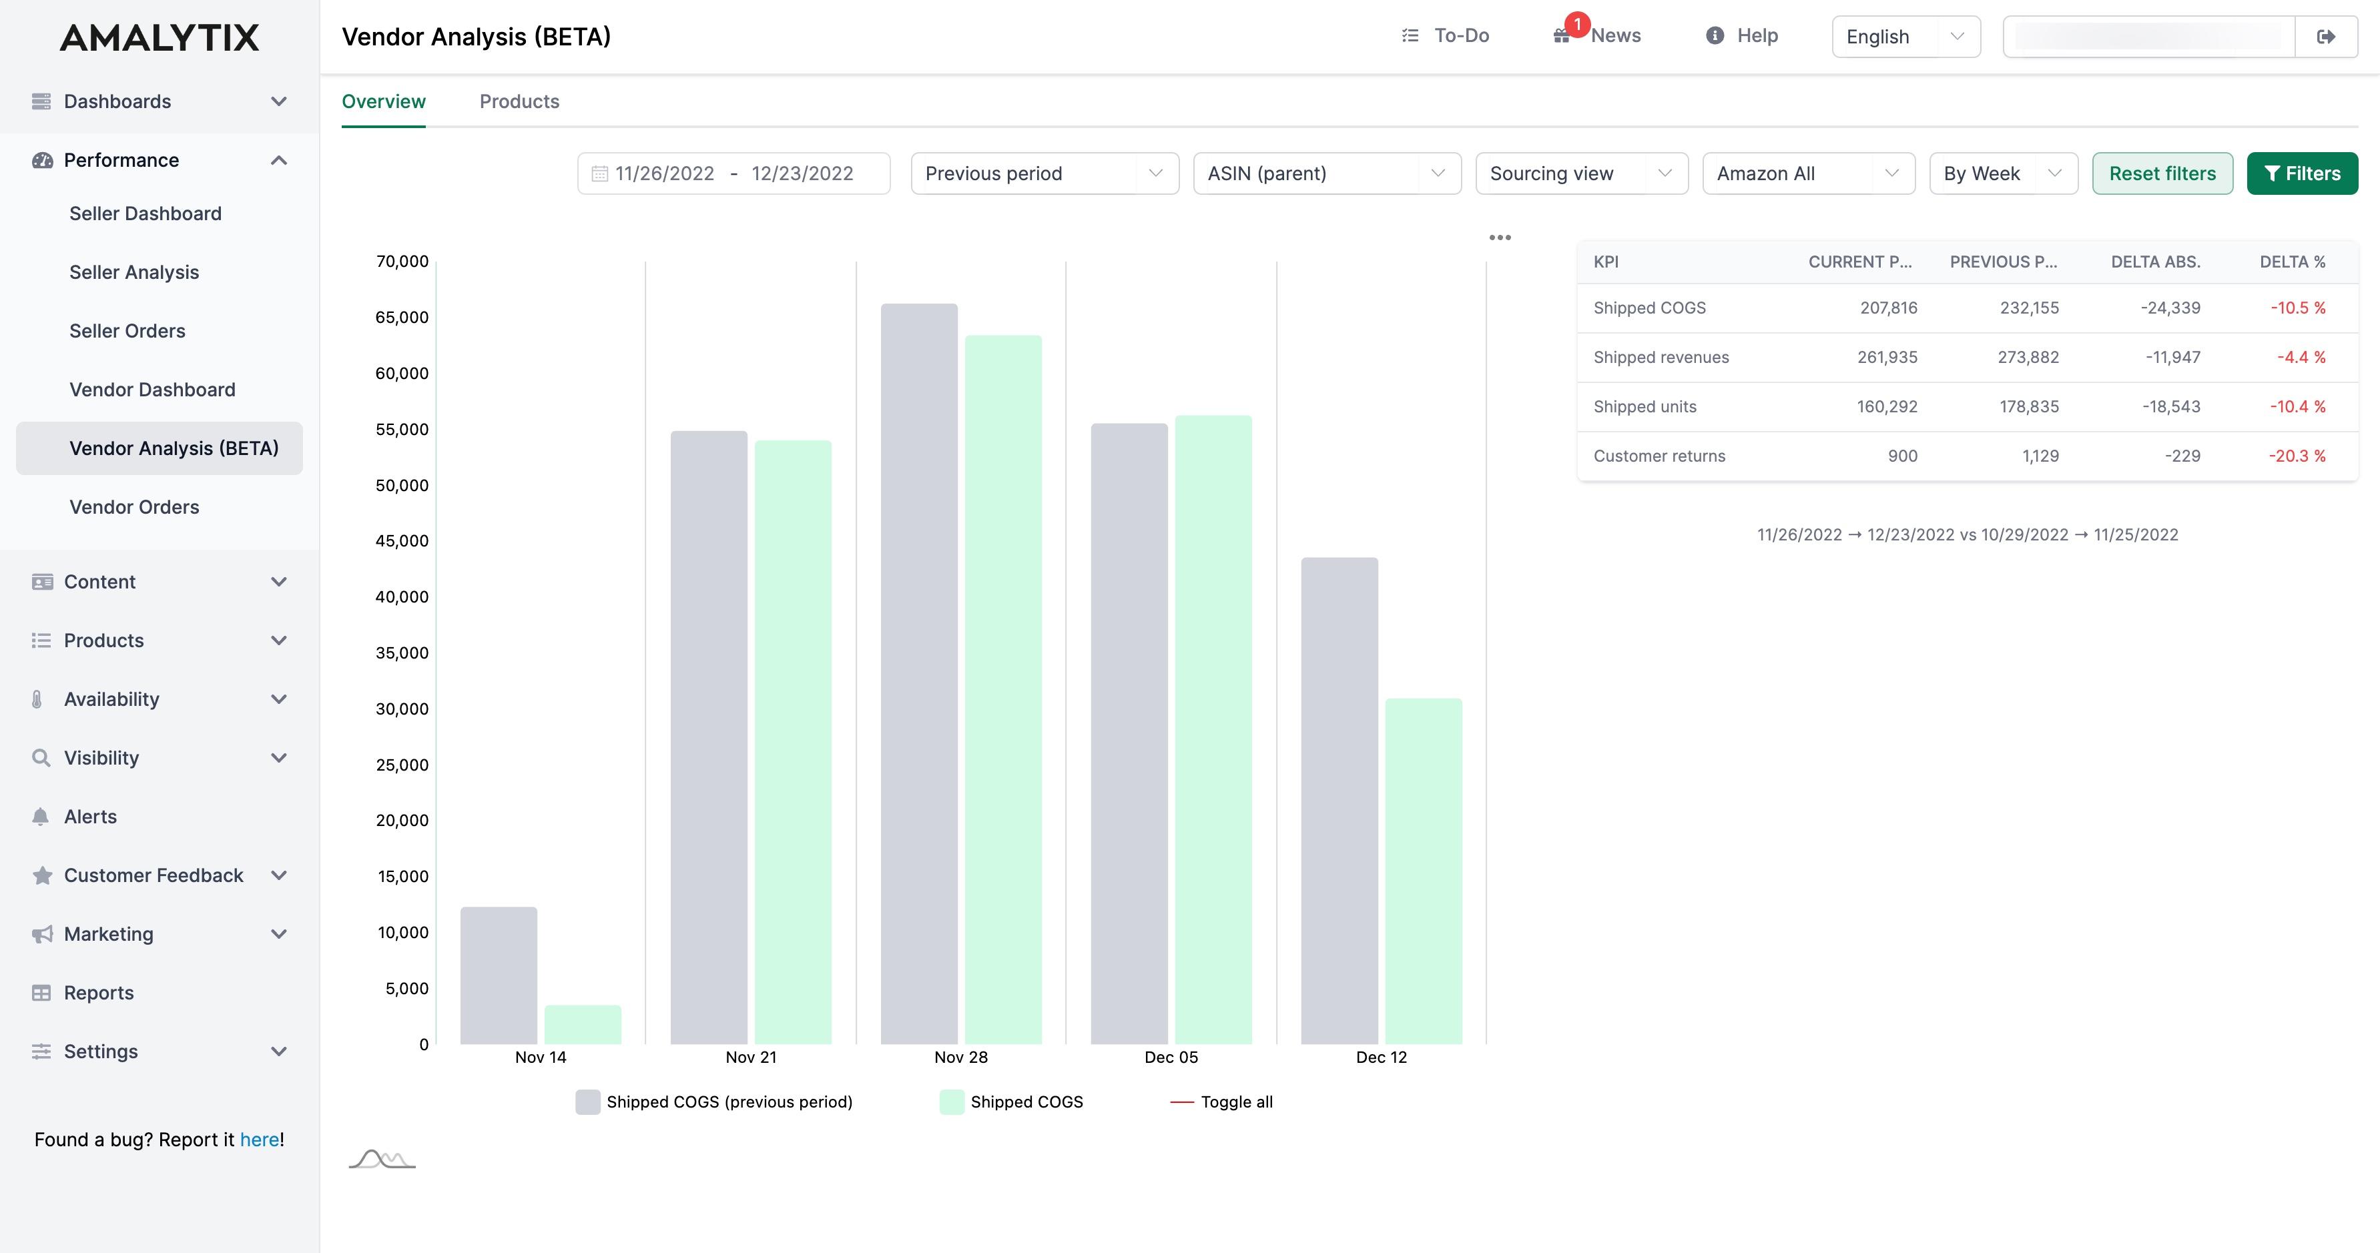
Task: Click the Content sidebar icon
Action: coord(41,582)
